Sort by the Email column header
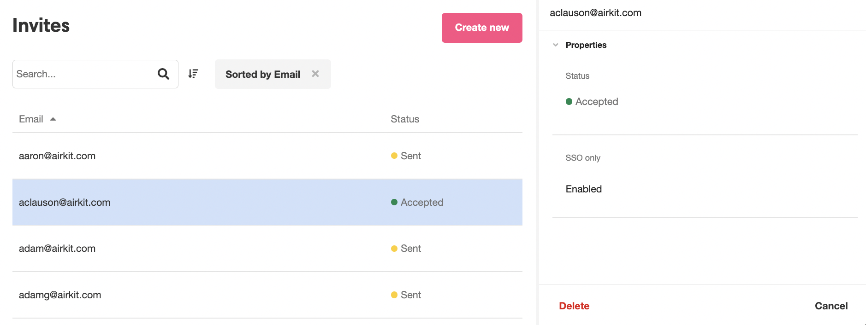Viewport: 866px width, 325px height. pos(31,119)
